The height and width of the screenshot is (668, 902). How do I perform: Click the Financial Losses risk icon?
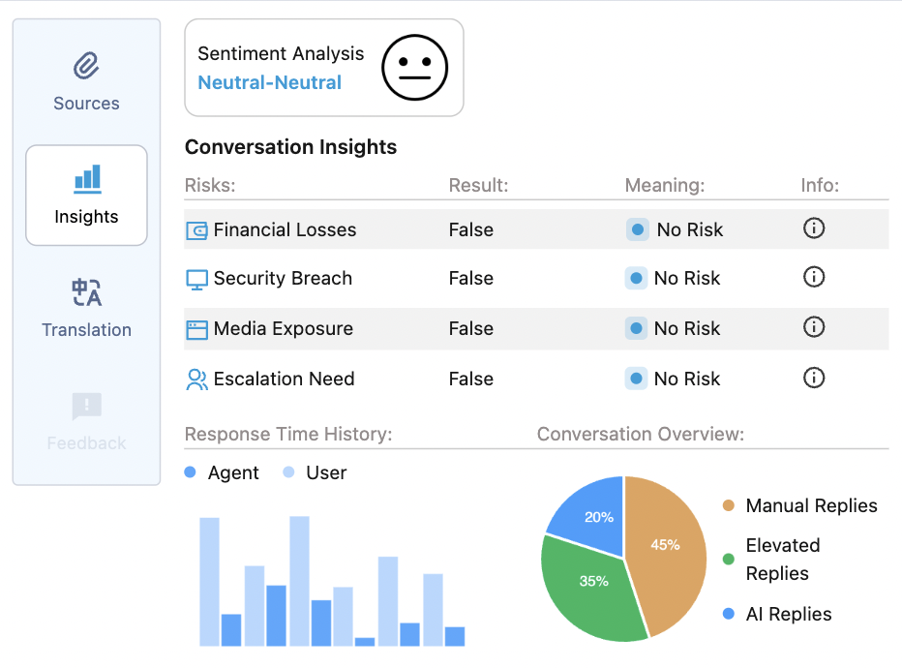[x=199, y=229]
